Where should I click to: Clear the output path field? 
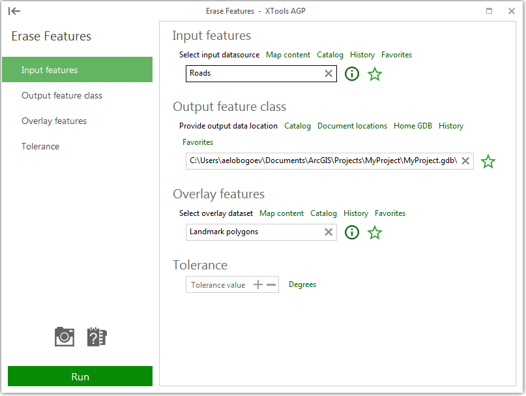coord(465,161)
